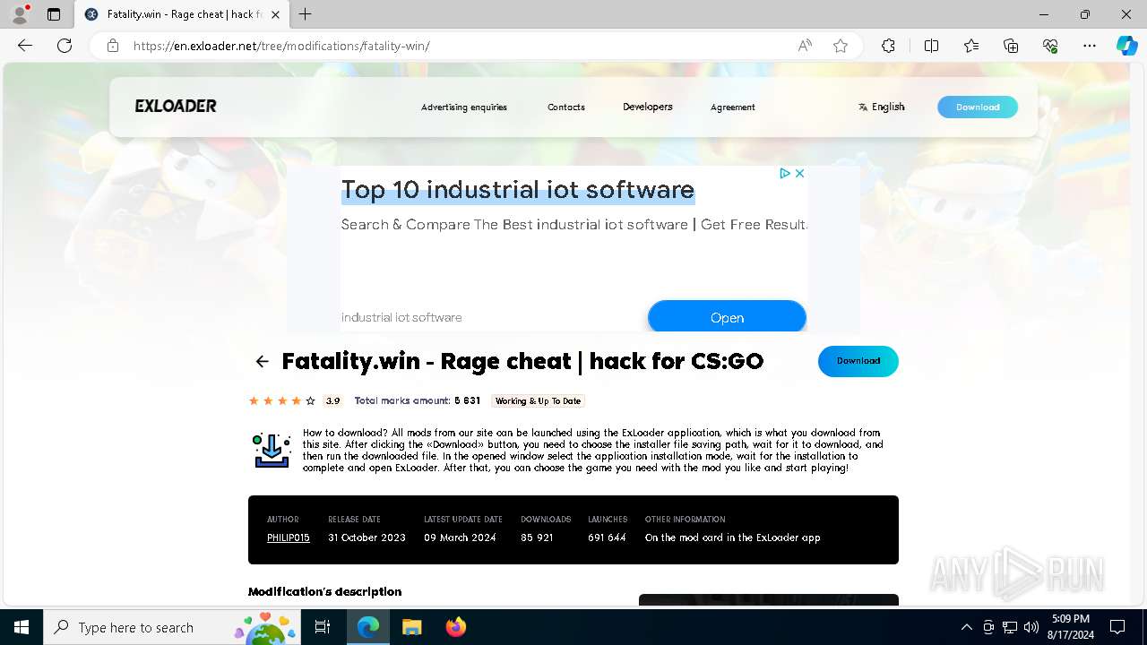Open the Agreement page
1147x645 pixels.
coord(733,107)
